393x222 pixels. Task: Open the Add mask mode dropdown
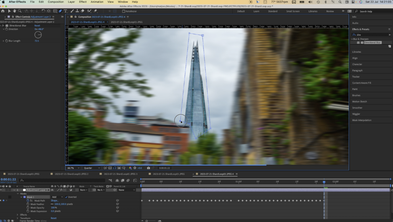(x=58, y=197)
